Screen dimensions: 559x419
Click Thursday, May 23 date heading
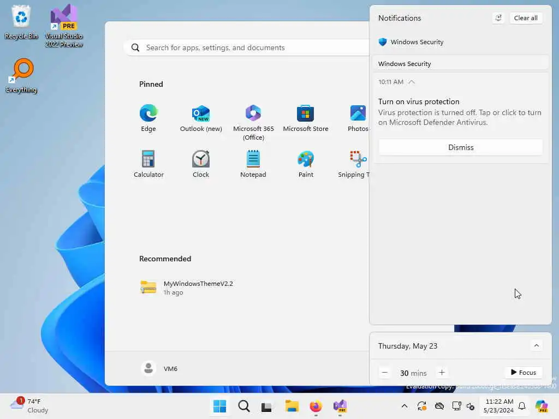pyautogui.click(x=407, y=346)
